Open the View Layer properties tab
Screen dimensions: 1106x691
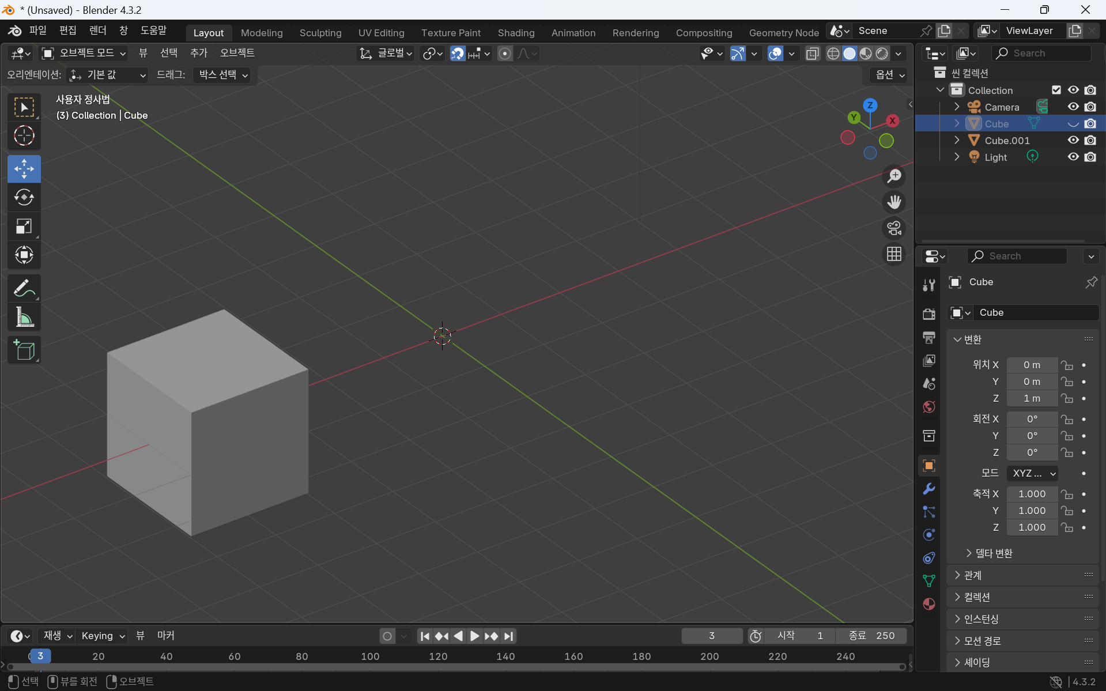click(928, 361)
